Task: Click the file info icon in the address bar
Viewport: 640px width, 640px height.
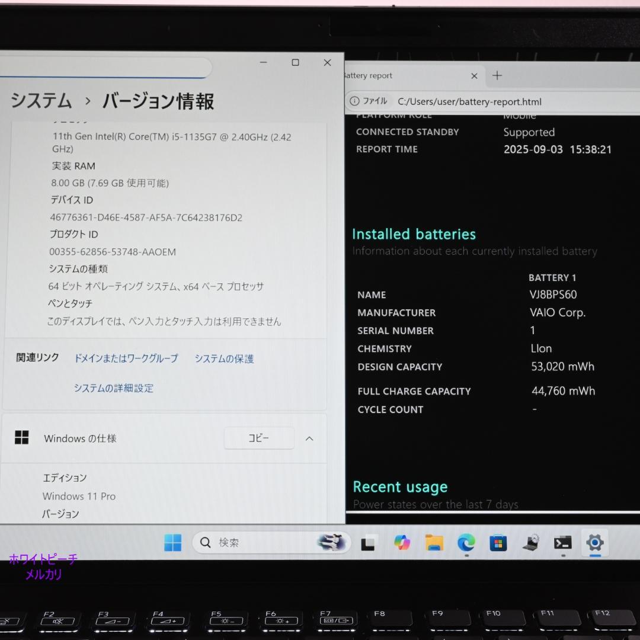Action: tap(354, 101)
